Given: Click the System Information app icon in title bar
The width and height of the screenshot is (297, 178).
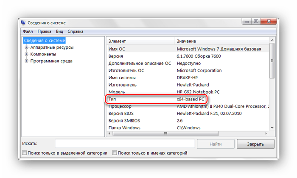Looking at the screenshot, I should click(23, 23).
